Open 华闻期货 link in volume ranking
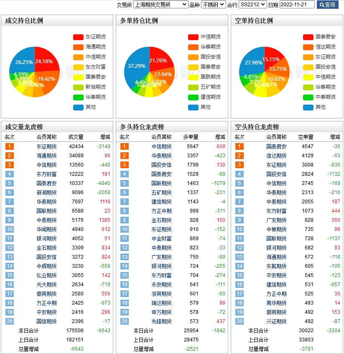 [46, 229]
